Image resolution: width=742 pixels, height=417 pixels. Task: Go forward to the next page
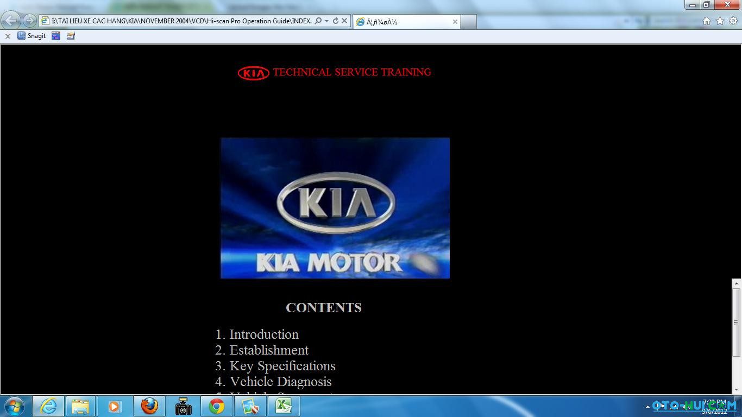point(30,21)
